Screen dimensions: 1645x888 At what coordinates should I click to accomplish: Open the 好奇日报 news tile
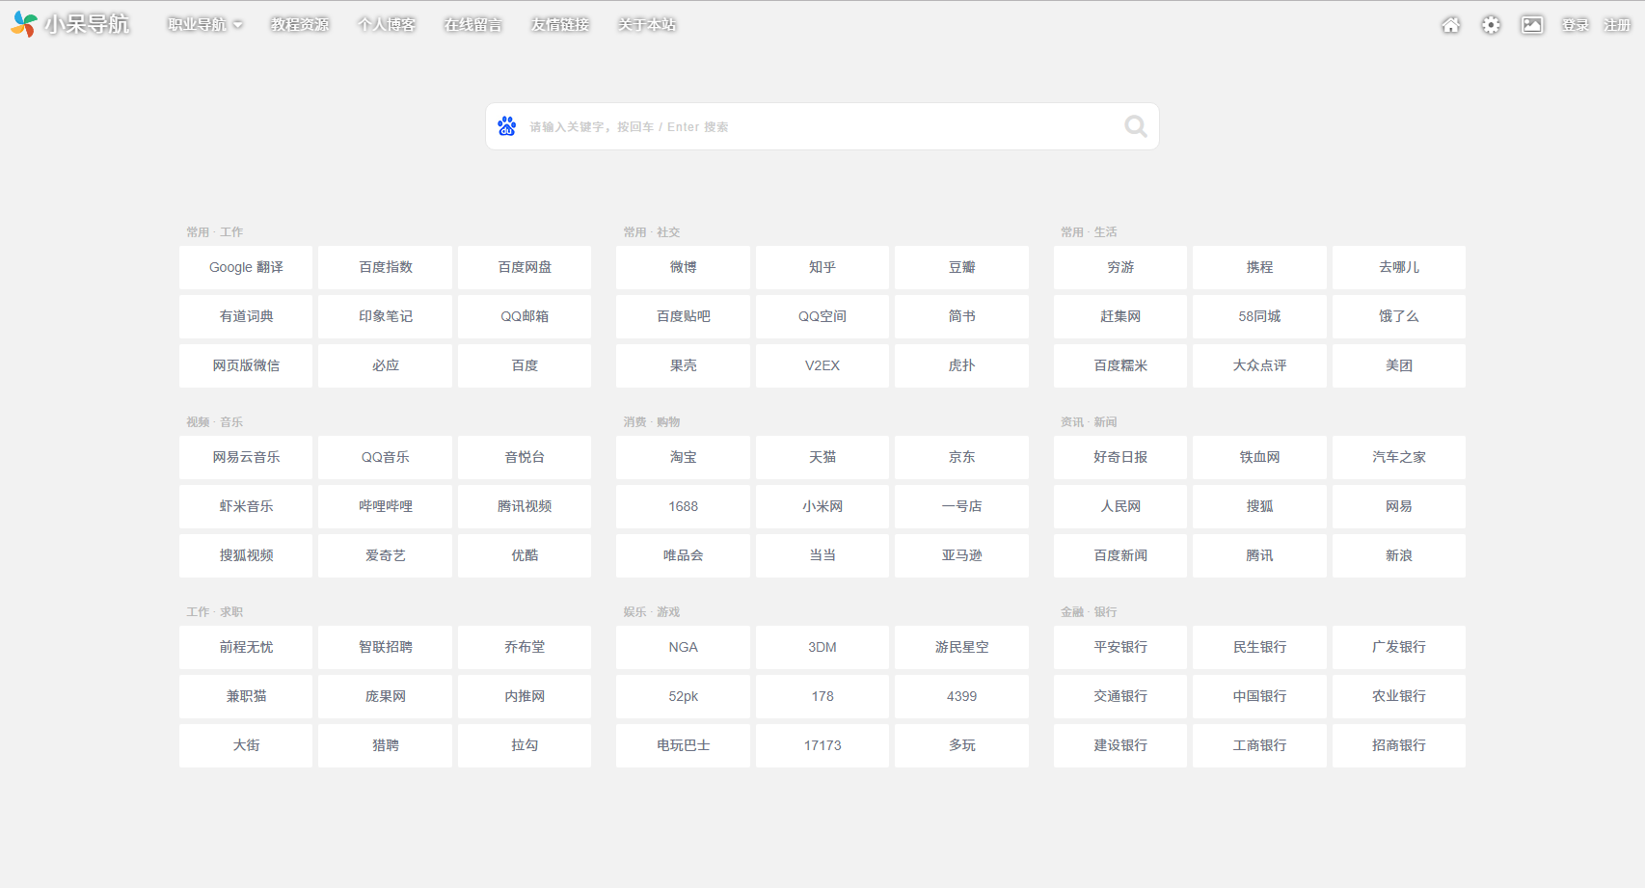coord(1120,457)
